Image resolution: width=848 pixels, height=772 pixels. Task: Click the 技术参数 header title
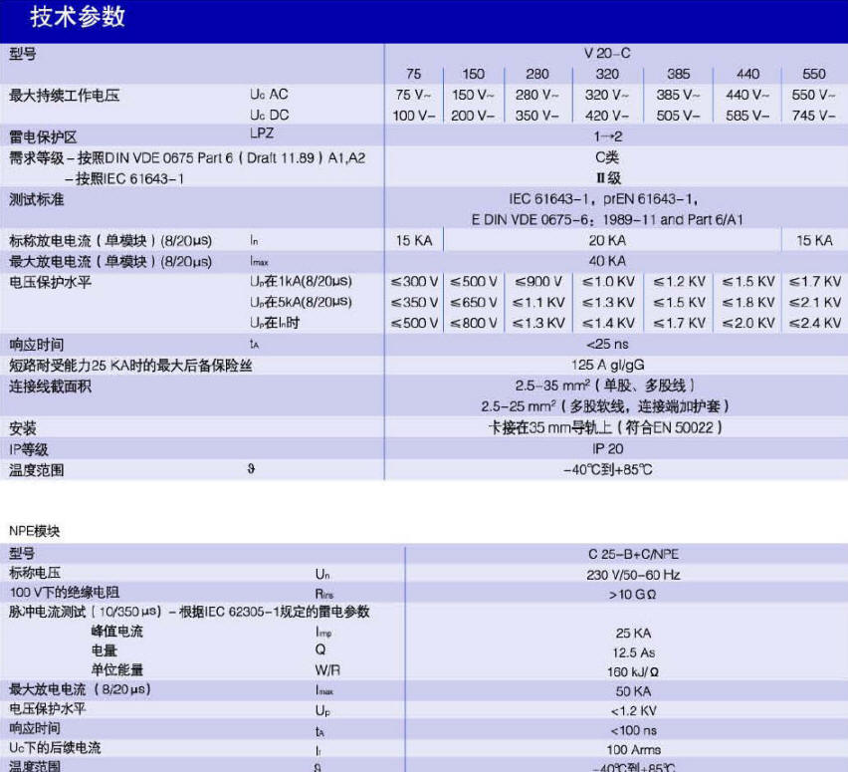coord(78,17)
